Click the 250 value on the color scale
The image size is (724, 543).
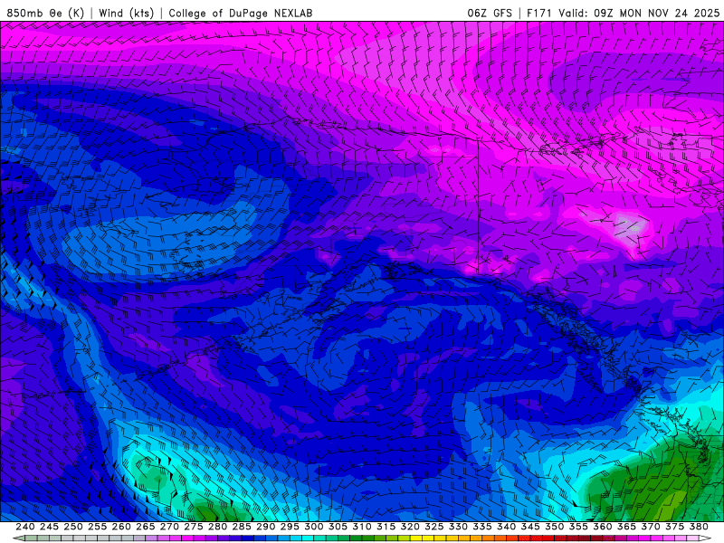pos(73,527)
